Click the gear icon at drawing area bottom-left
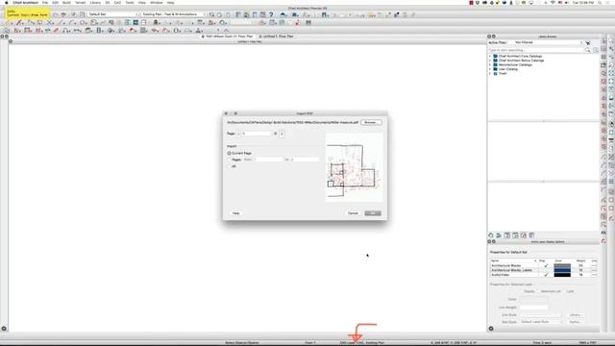615x346 pixels. pyautogui.click(x=4, y=329)
